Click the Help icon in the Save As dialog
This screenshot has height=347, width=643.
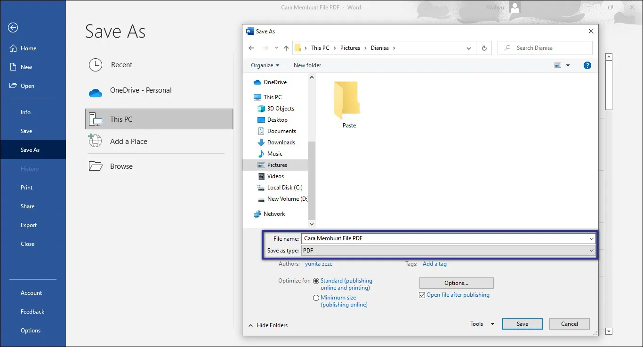[587, 65]
